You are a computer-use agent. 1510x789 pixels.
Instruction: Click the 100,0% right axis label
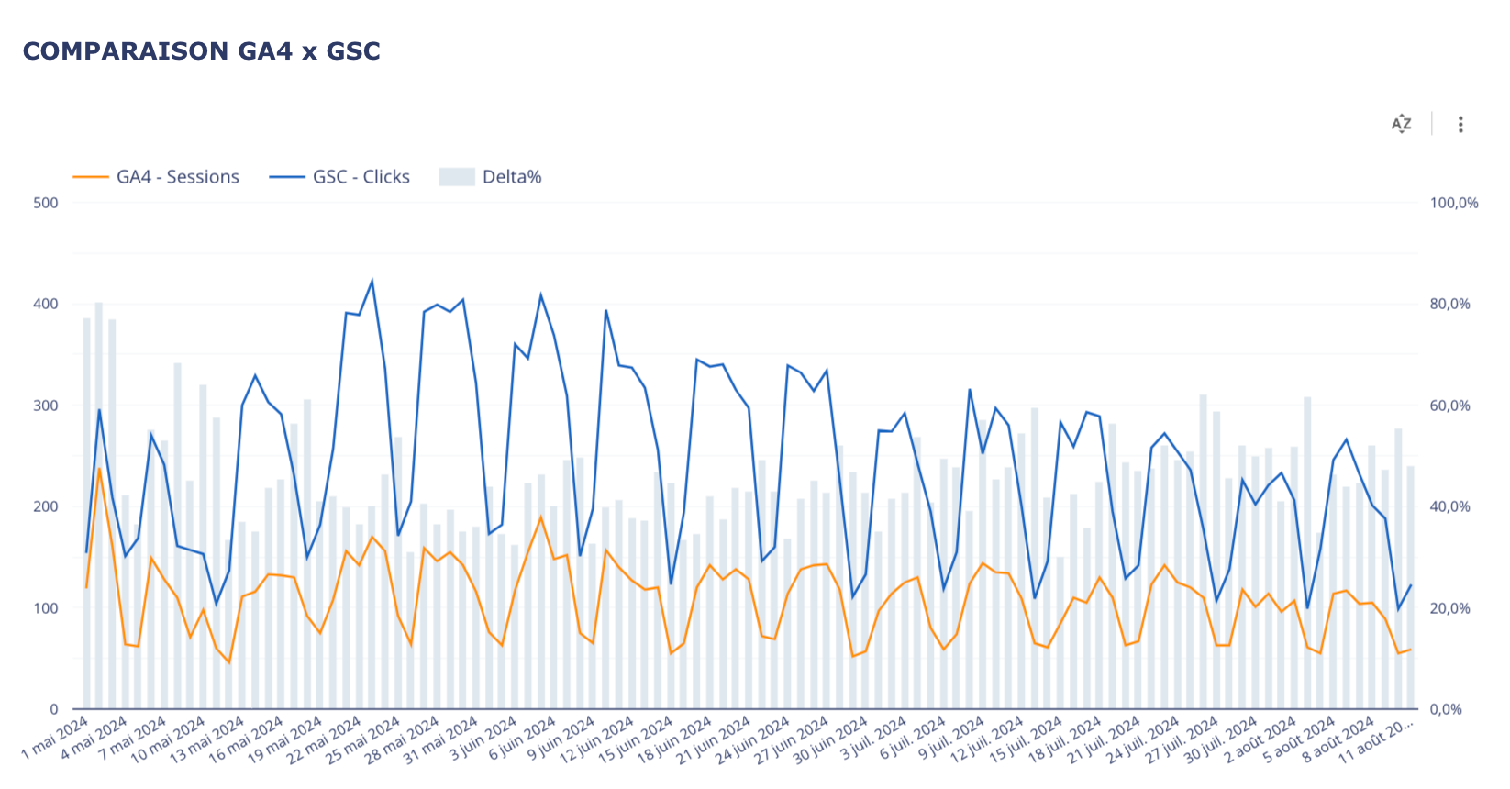pos(1454,203)
